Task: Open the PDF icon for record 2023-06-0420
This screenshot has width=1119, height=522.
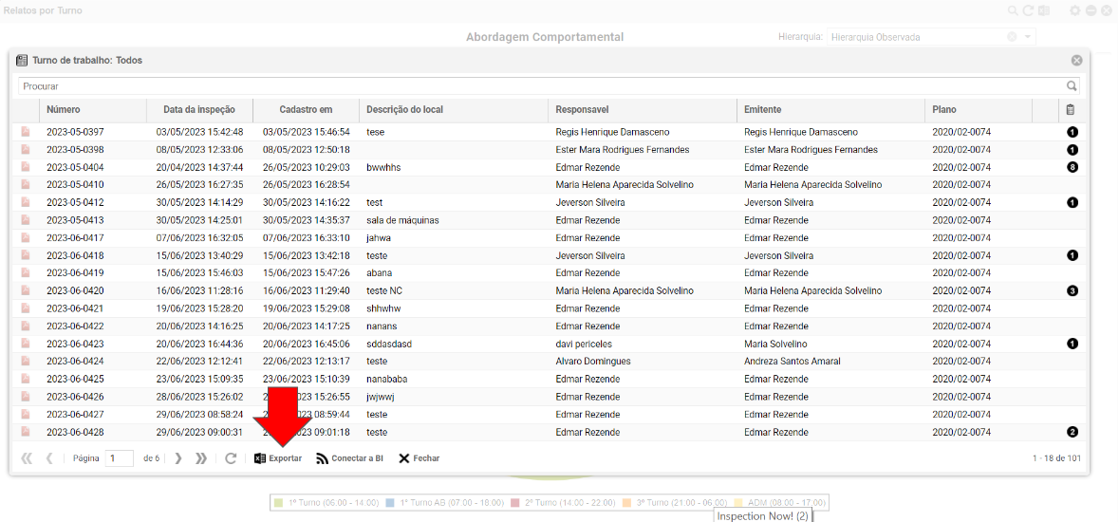Action: 26,290
